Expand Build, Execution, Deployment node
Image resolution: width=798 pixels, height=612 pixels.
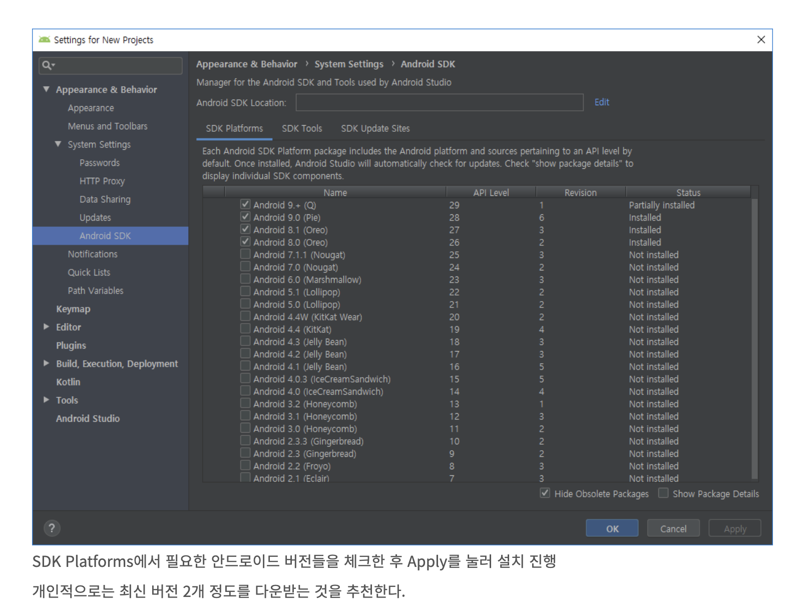point(47,363)
